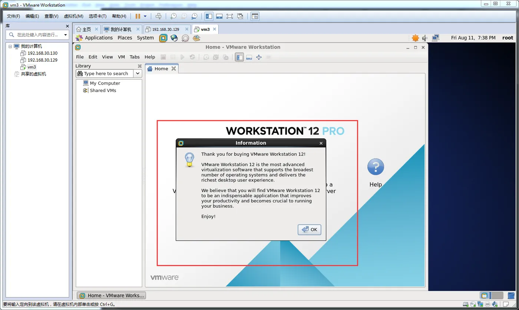Click the guest Type here to search field

tap(105, 73)
